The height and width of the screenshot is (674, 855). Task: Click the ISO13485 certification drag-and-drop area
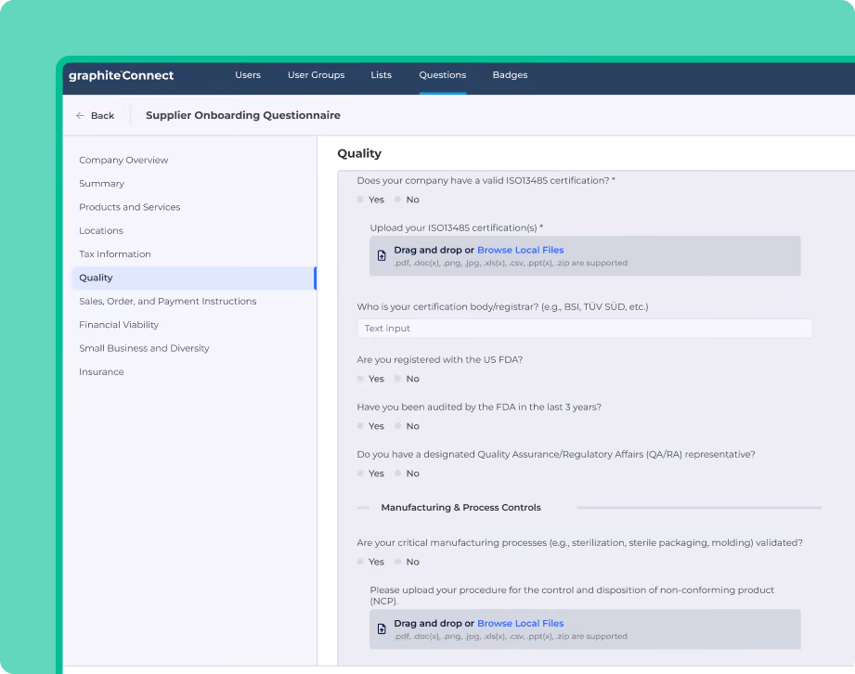pyautogui.click(x=585, y=255)
